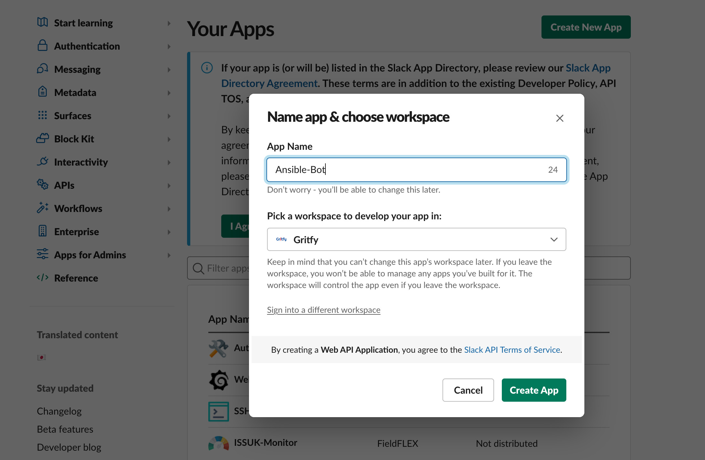
Task: Expand the Block Kit section arrow
Action: 169,139
